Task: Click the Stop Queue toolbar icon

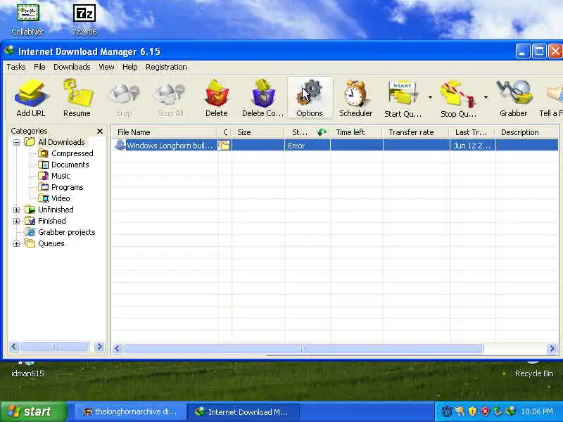Action: point(458,98)
